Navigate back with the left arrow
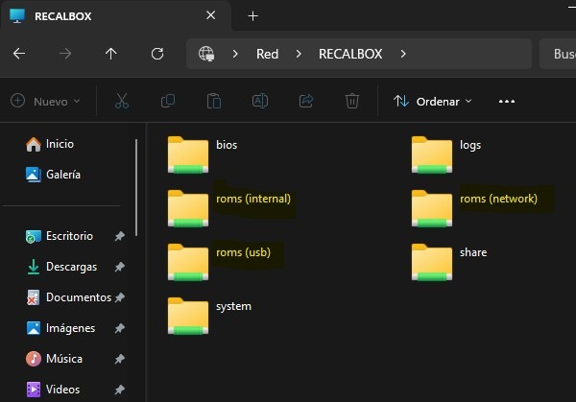 (x=19, y=54)
